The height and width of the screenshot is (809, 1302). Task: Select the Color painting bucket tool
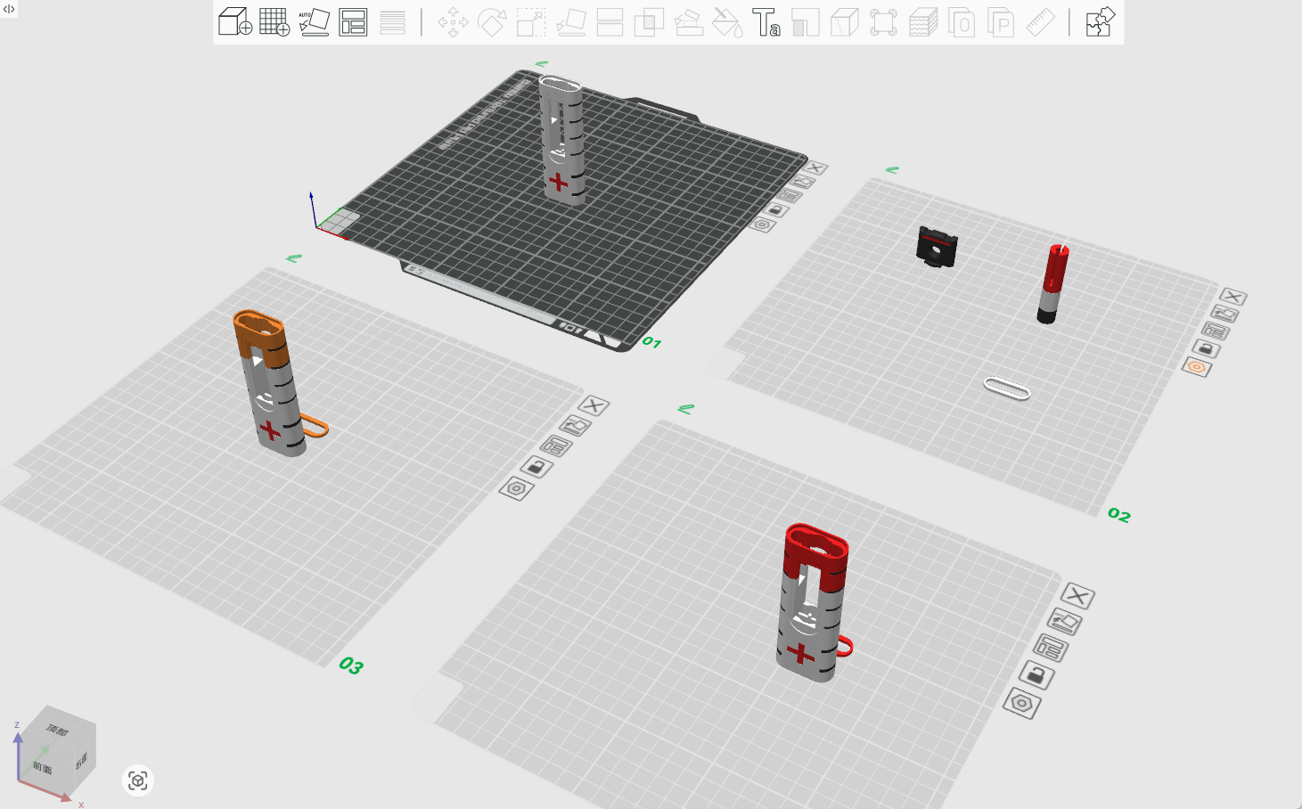click(727, 21)
